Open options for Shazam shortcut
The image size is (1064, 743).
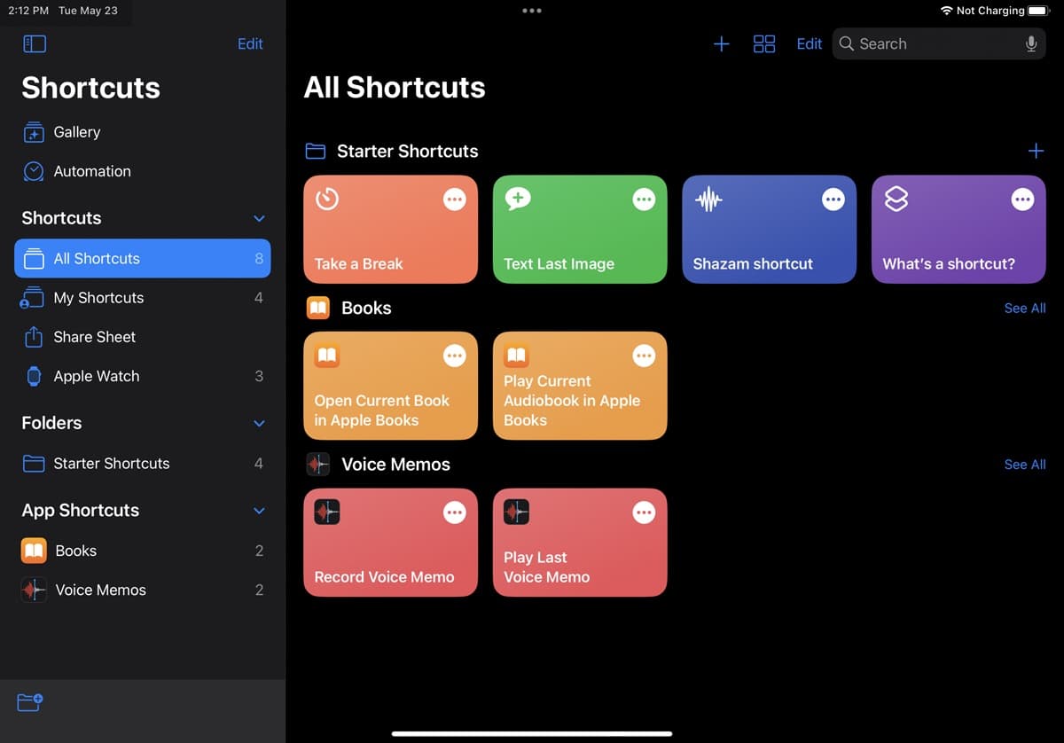point(833,200)
